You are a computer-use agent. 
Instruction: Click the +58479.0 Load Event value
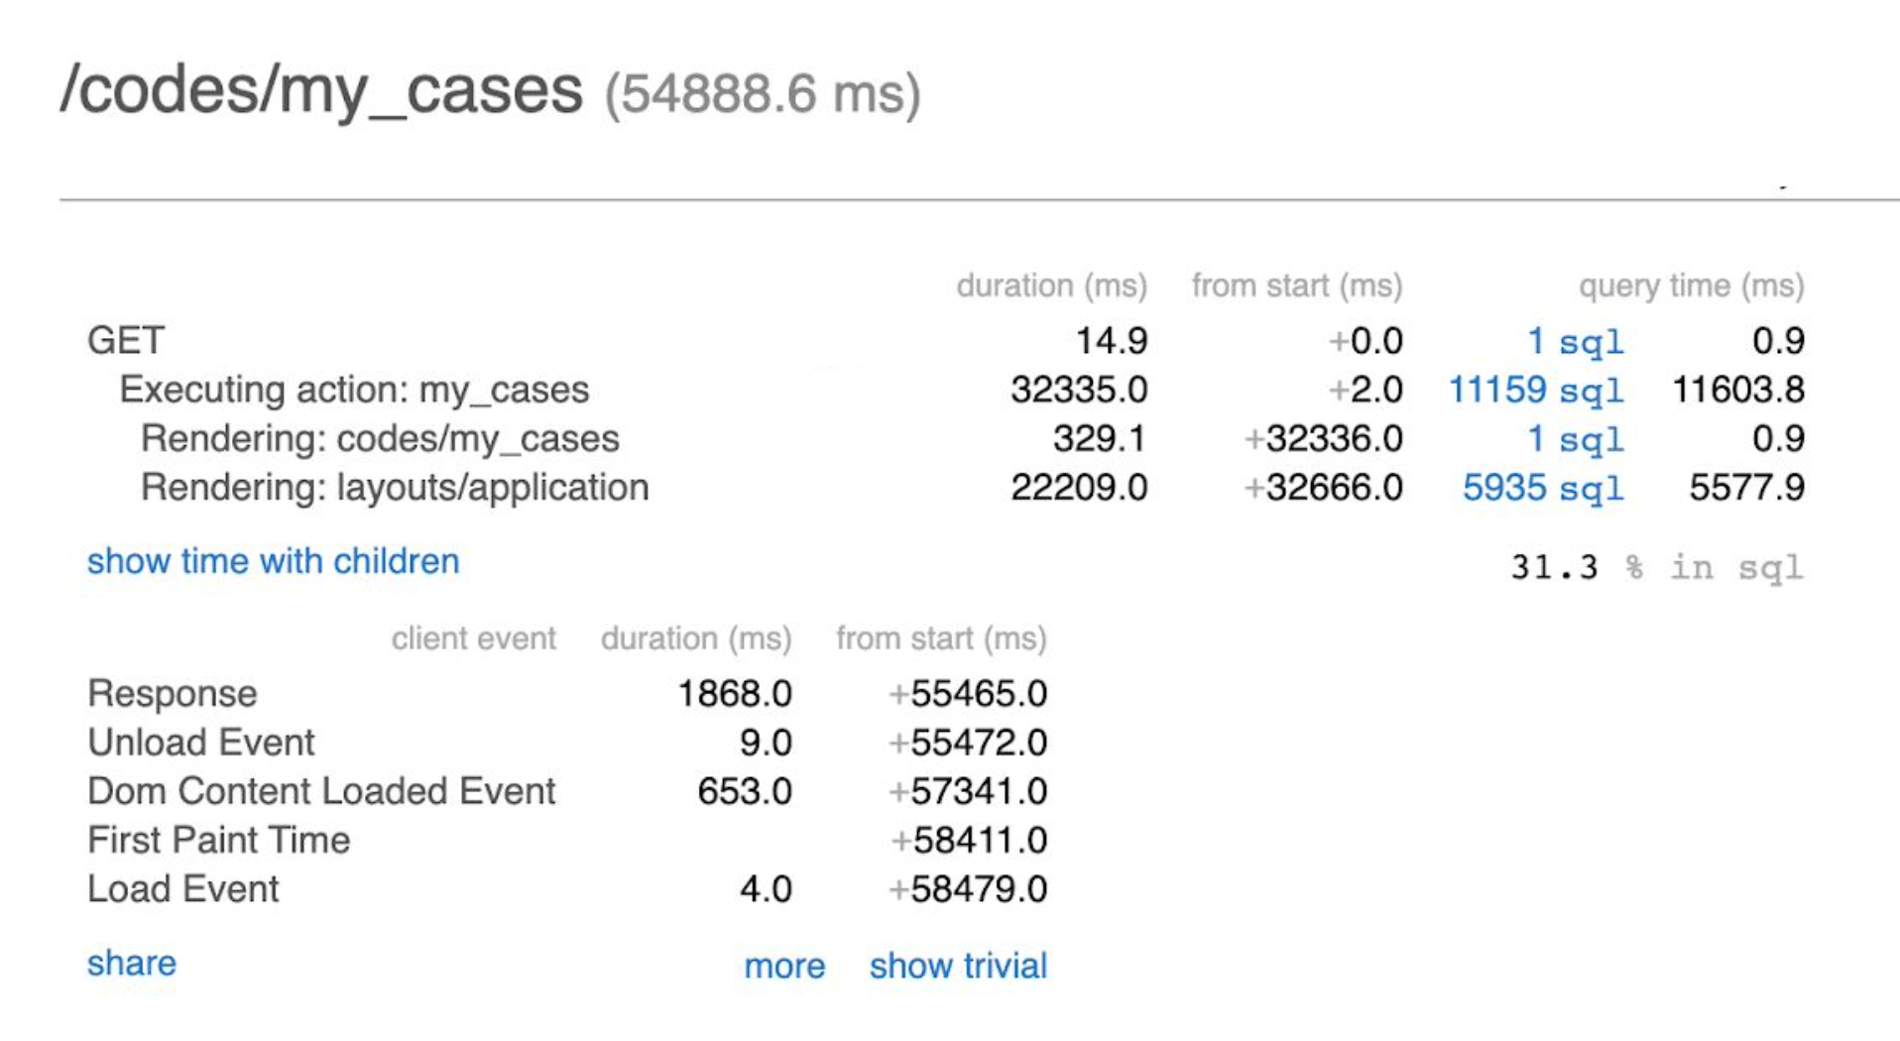pyautogui.click(x=968, y=888)
